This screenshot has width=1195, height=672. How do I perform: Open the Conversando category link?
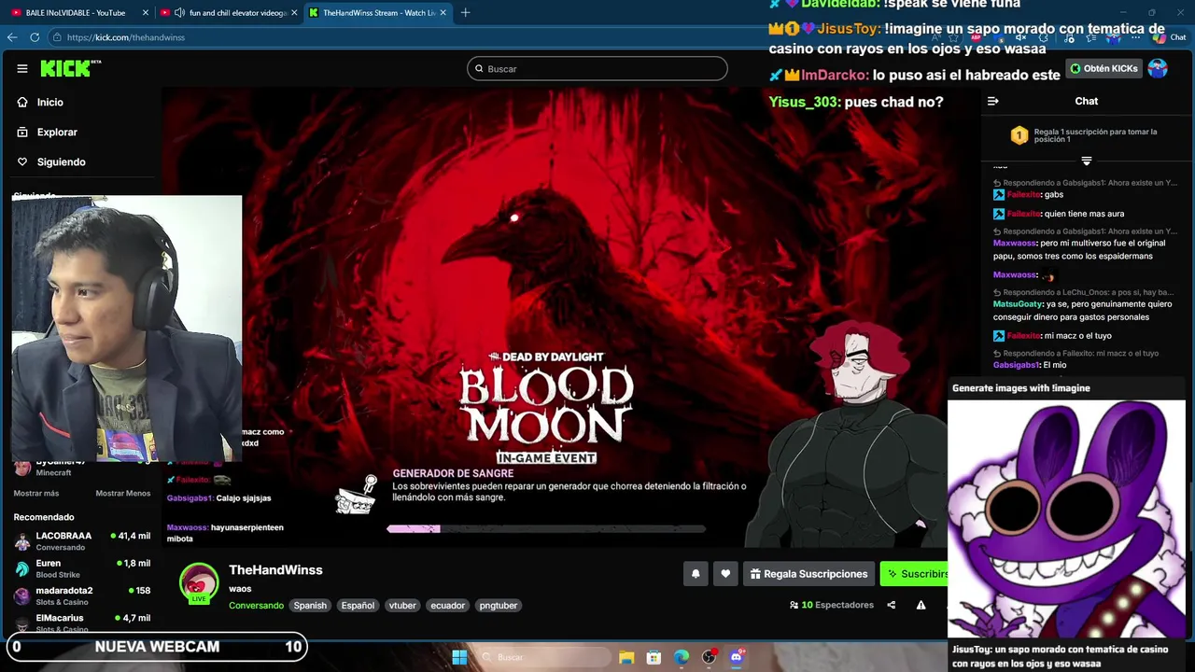pos(256,606)
